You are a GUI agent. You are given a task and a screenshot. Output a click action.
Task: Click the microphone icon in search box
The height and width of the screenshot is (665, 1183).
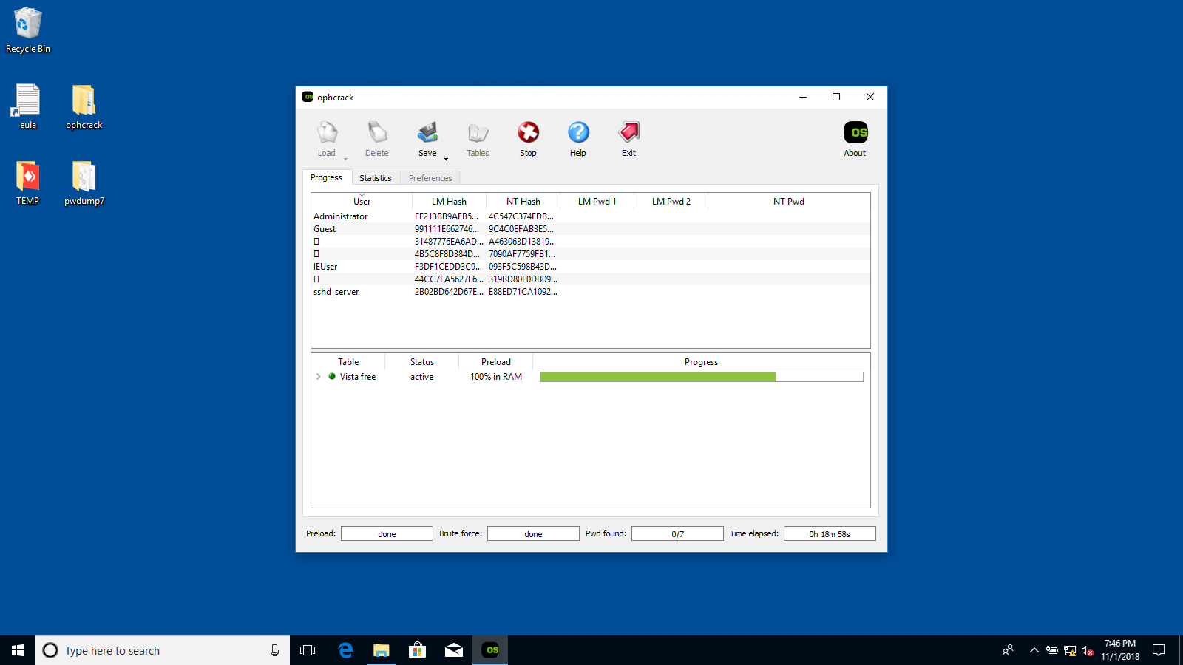pos(274,650)
